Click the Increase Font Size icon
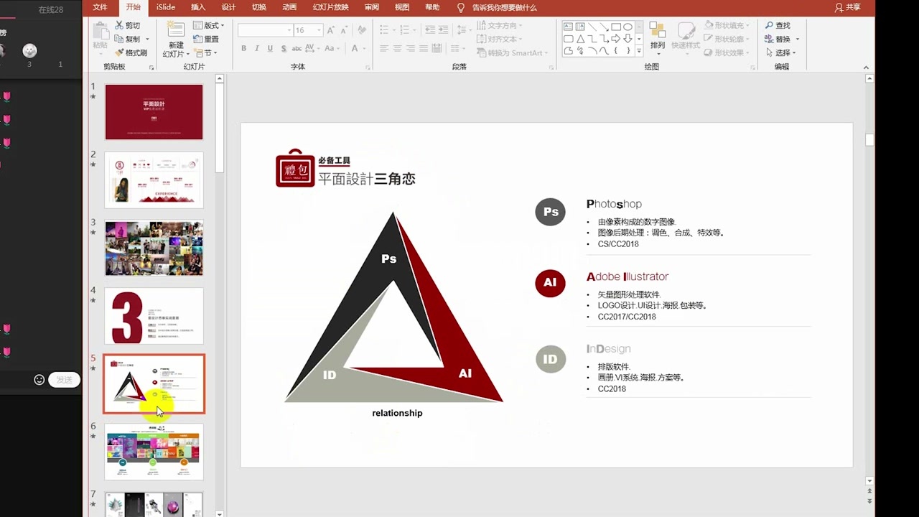Viewport: 919px width, 517px height. pyautogui.click(x=330, y=30)
